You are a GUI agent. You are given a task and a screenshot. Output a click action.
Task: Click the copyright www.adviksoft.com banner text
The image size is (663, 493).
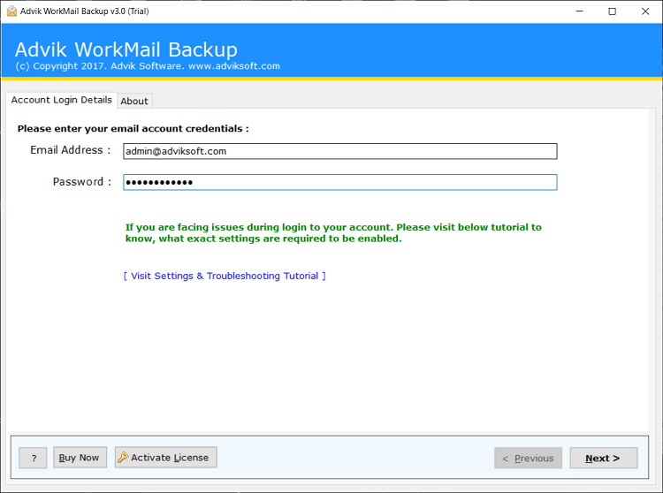(148, 66)
